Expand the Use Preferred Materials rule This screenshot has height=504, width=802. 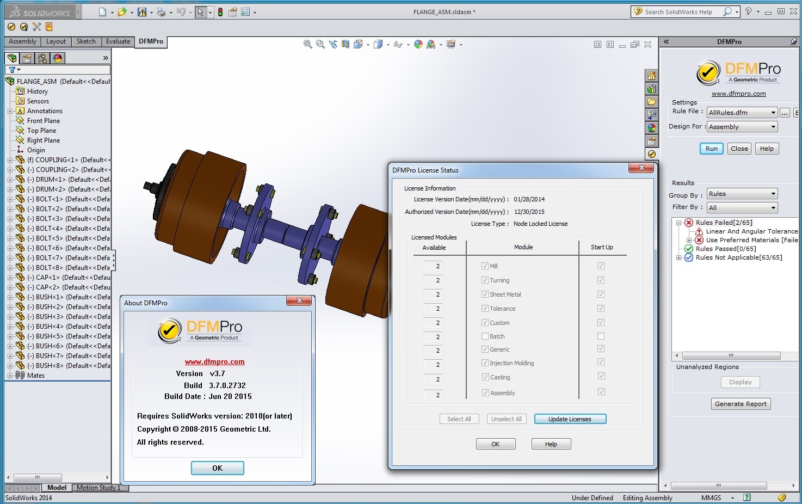click(x=689, y=240)
